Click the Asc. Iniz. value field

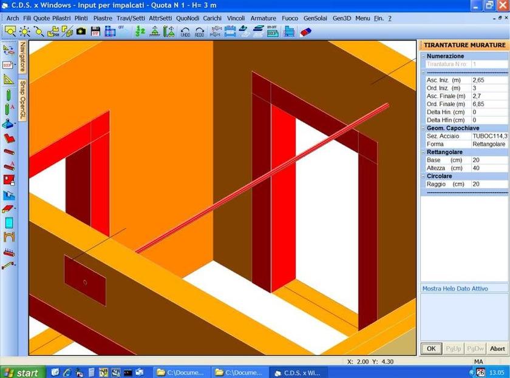coord(489,80)
